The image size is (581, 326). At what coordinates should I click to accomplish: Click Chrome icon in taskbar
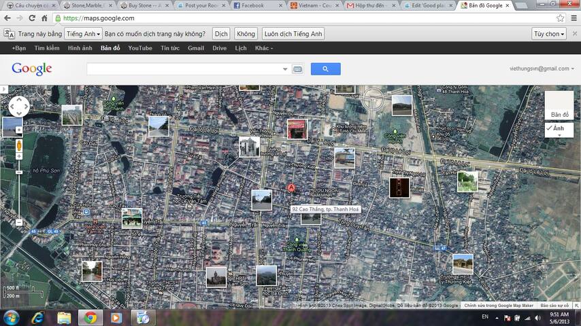coord(90,318)
